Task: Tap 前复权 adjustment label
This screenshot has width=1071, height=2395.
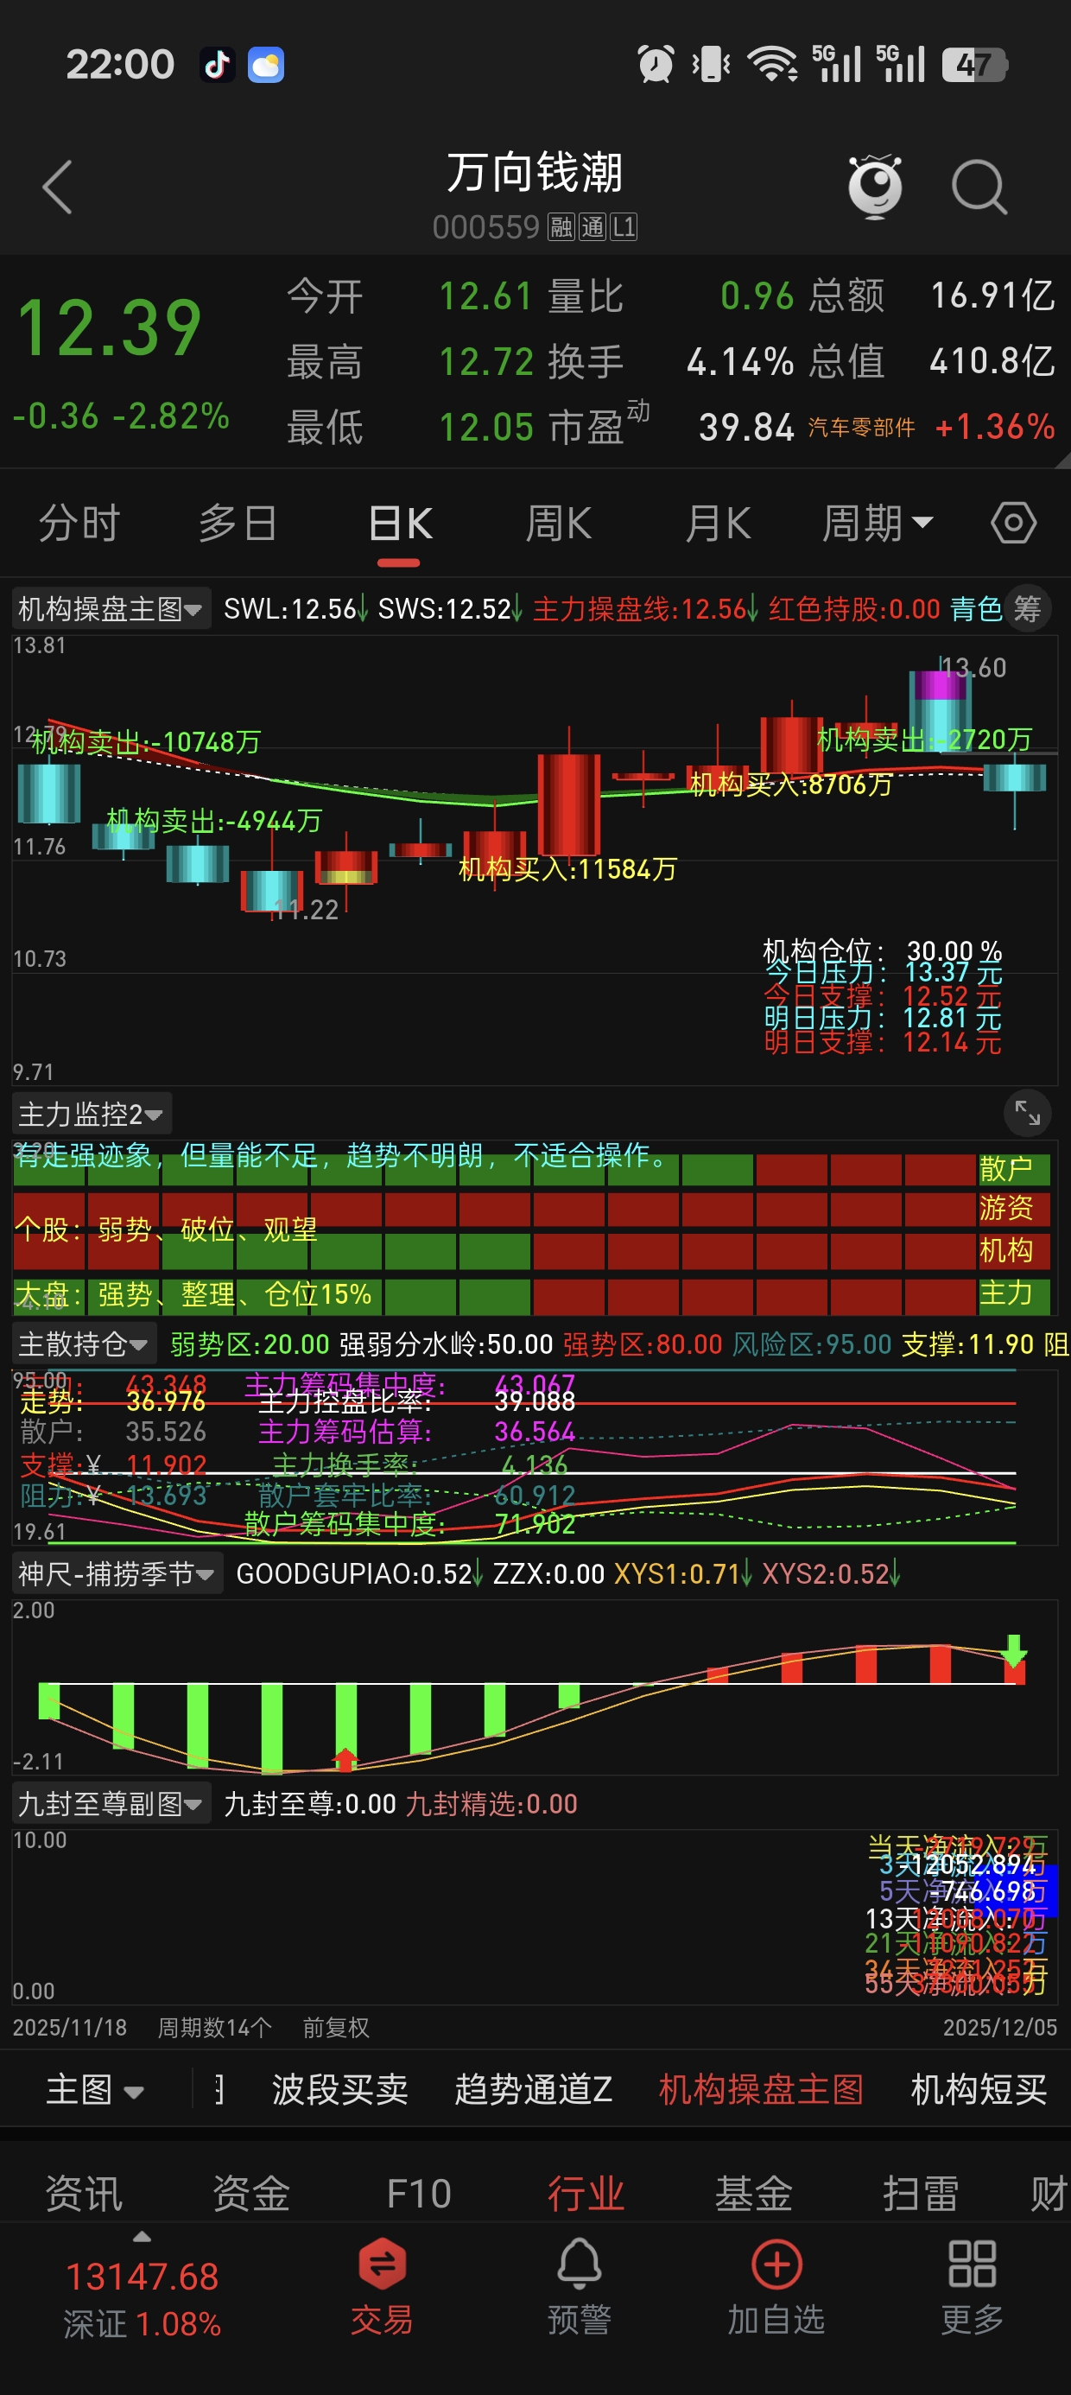Action: [336, 2027]
